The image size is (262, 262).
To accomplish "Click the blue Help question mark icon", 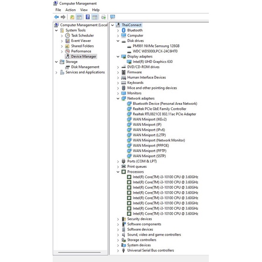I will 87,17.
